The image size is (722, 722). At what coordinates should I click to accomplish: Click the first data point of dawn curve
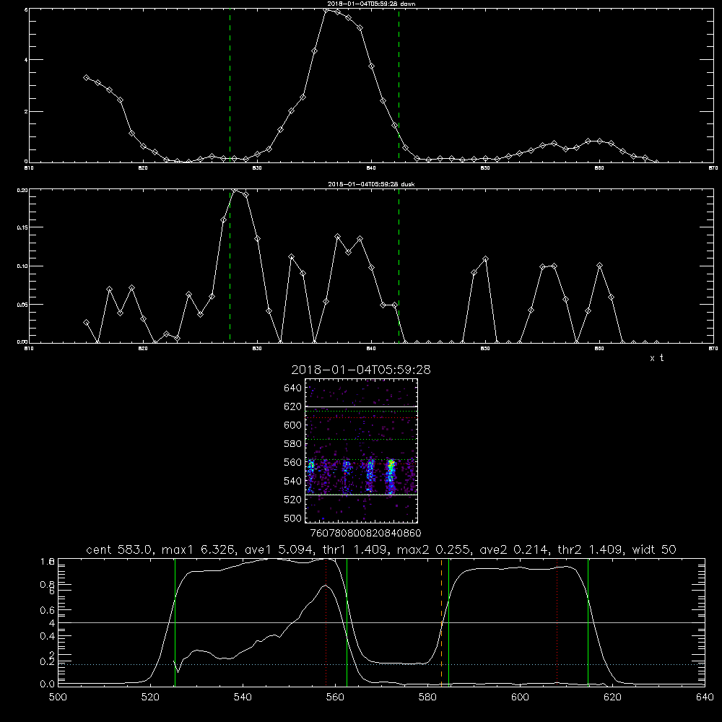[x=86, y=77]
